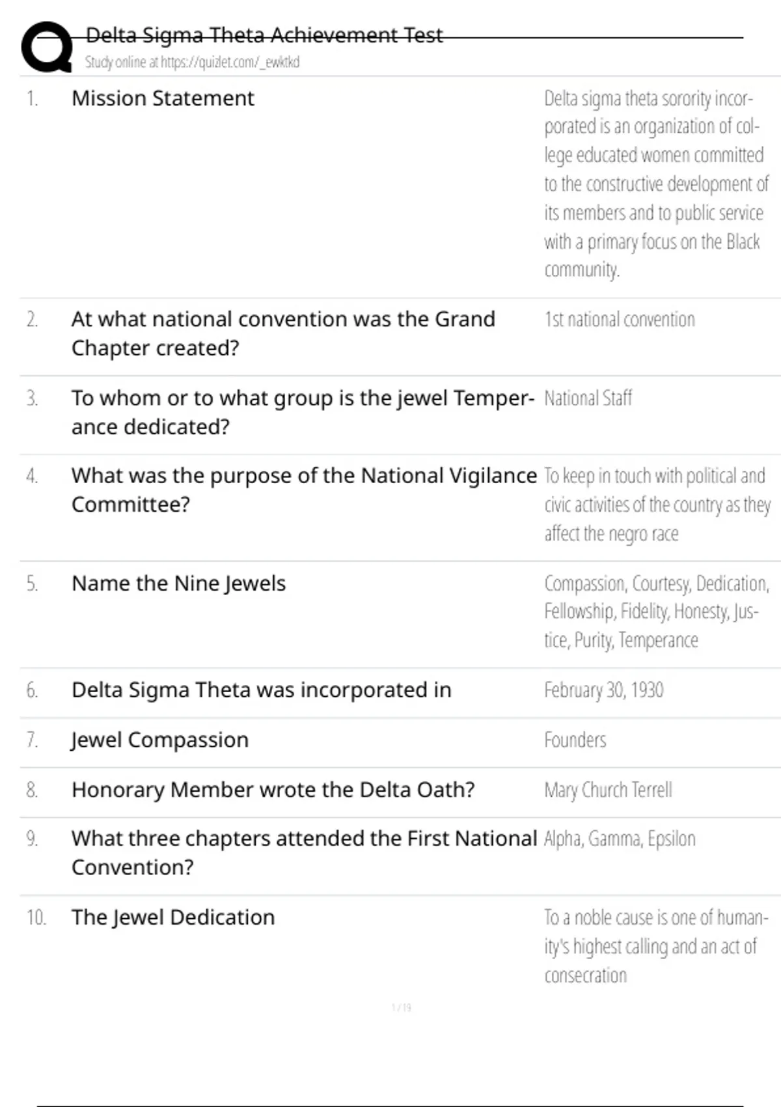Select 'The Jewel Dedication' term
The width and height of the screenshot is (781, 1107).
pyautogui.click(x=173, y=918)
